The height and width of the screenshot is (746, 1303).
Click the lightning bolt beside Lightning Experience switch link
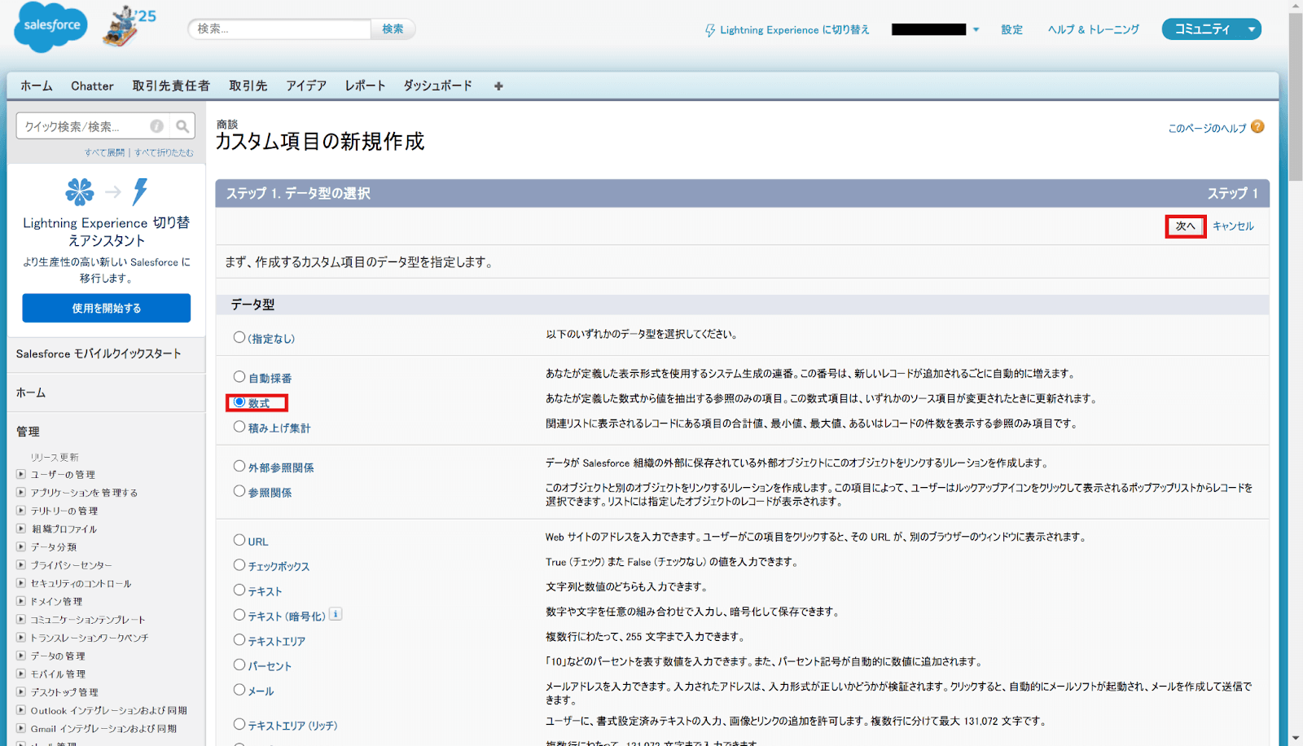[711, 29]
